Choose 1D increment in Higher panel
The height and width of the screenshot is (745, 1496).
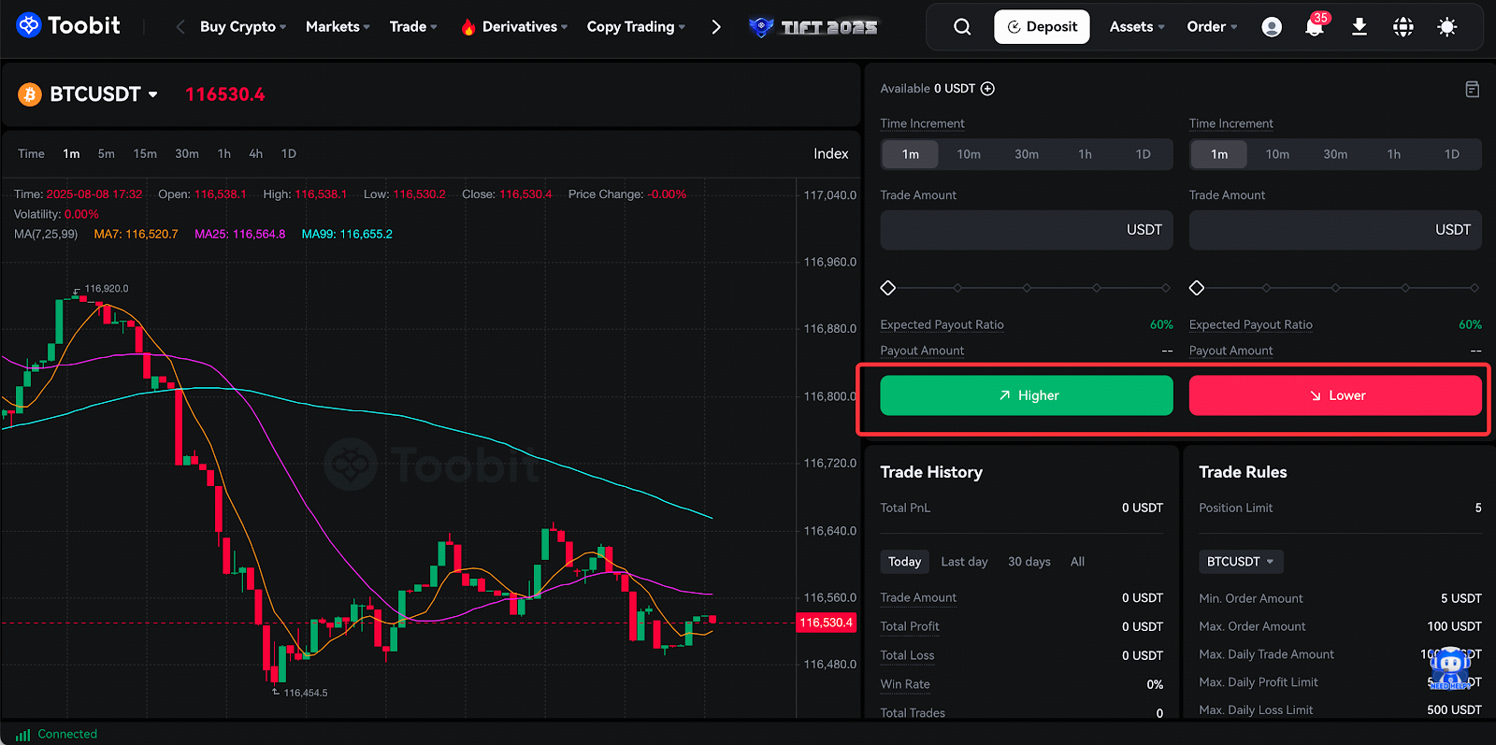click(1144, 154)
